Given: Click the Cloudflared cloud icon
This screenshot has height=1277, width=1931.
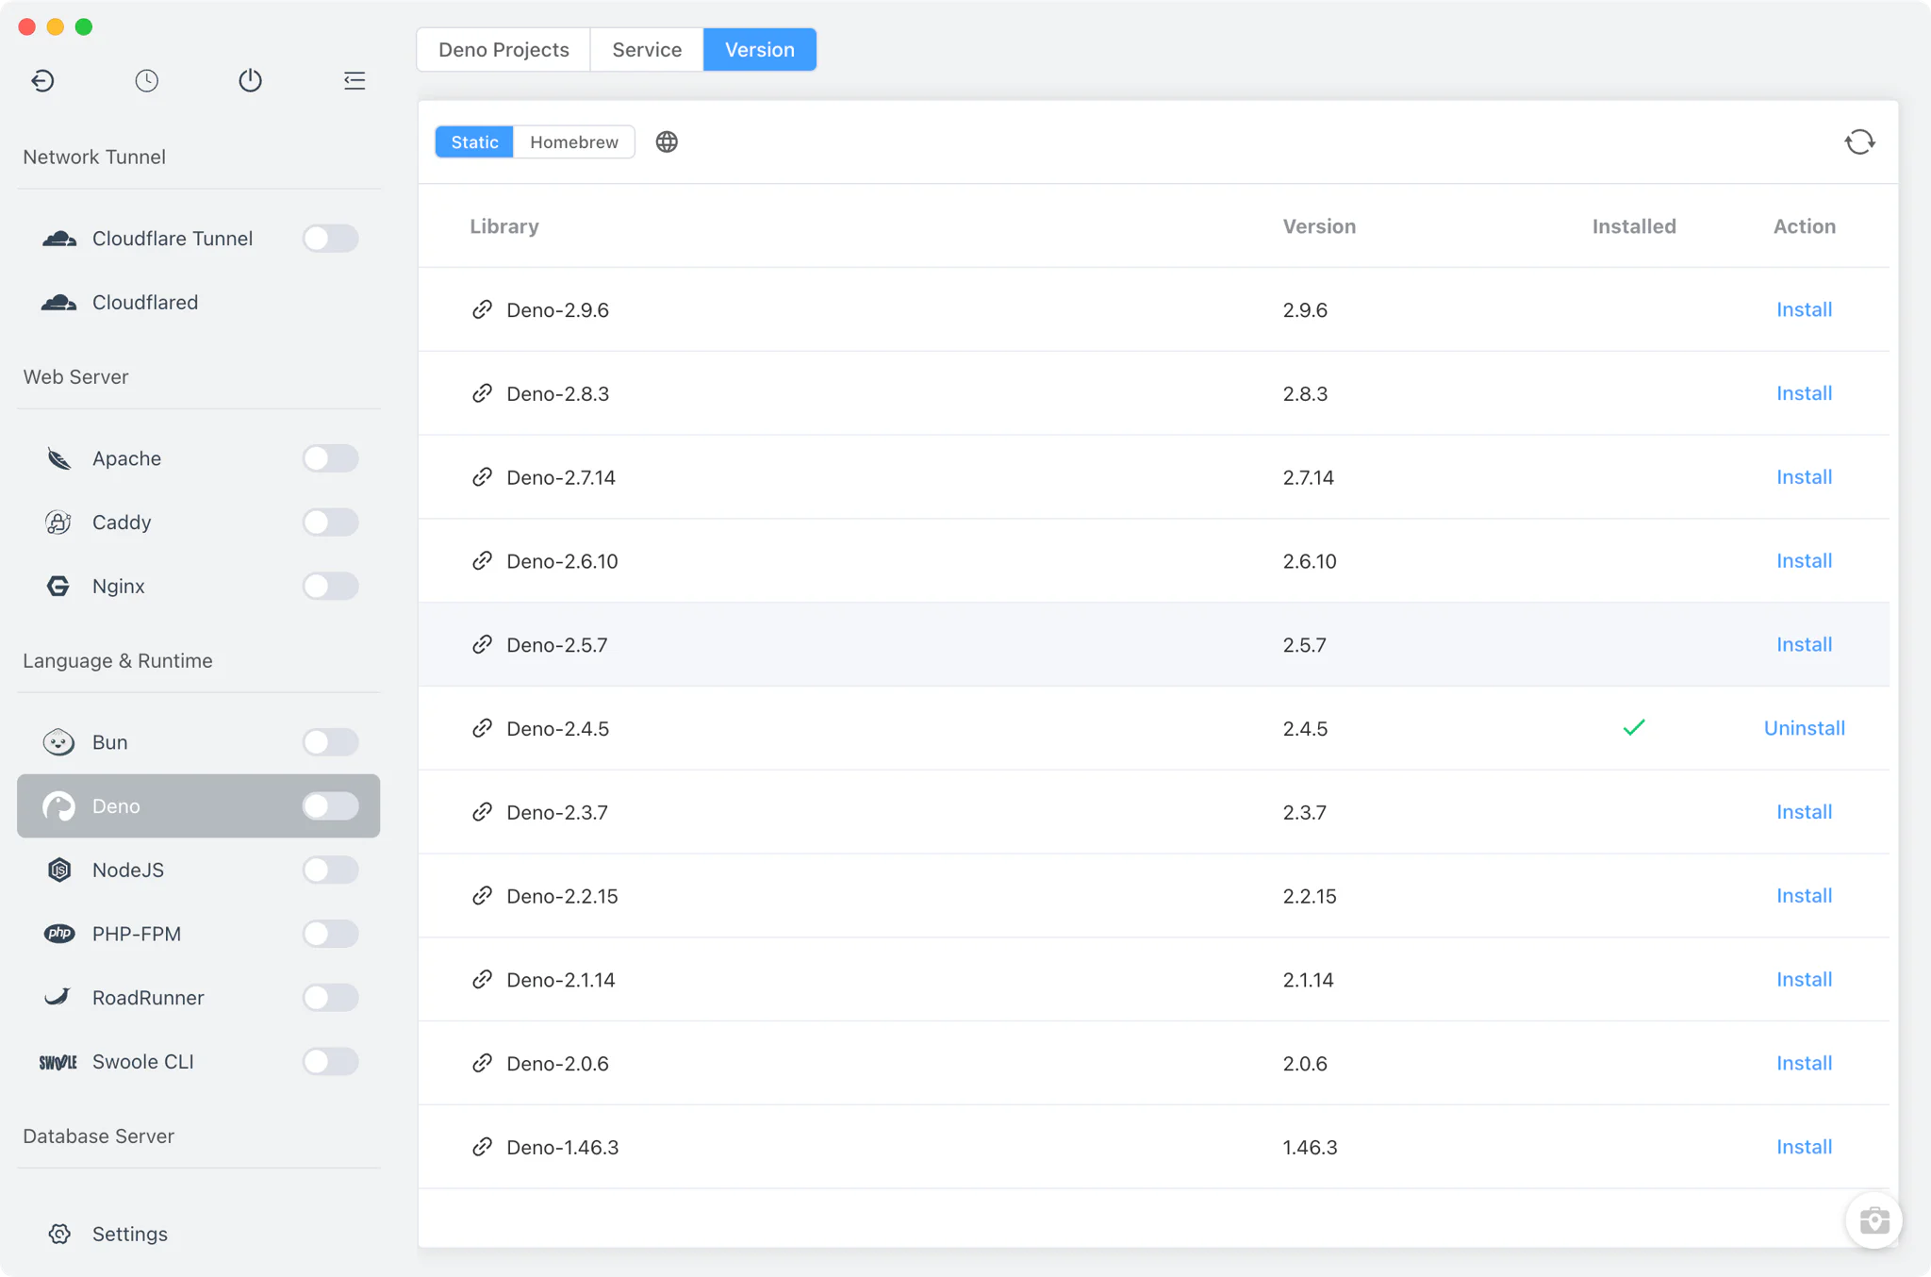Looking at the screenshot, I should 59,303.
